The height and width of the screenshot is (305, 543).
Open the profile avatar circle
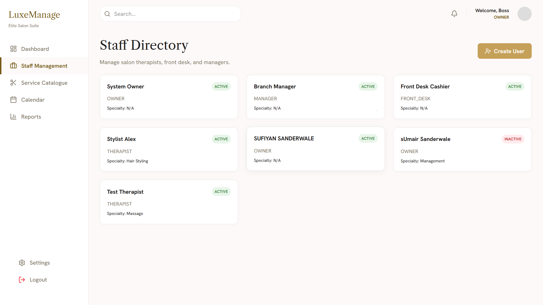[x=525, y=14]
